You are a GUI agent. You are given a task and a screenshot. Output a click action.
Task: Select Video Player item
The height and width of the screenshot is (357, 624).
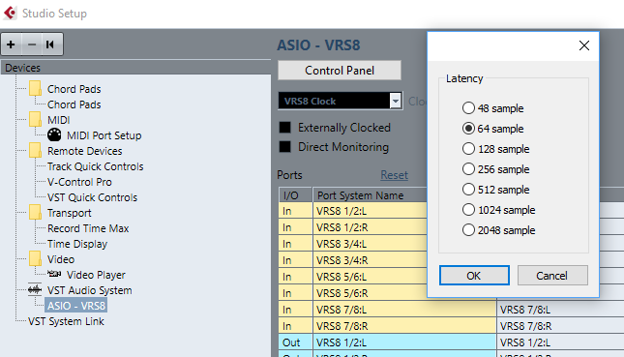pyautogui.click(x=96, y=275)
